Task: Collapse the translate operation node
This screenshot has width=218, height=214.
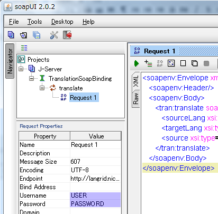Action: coord(42,88)
